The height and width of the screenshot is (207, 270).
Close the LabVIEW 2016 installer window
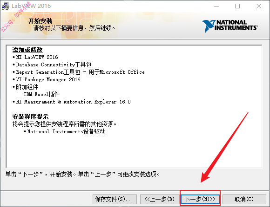pos(259,6)
